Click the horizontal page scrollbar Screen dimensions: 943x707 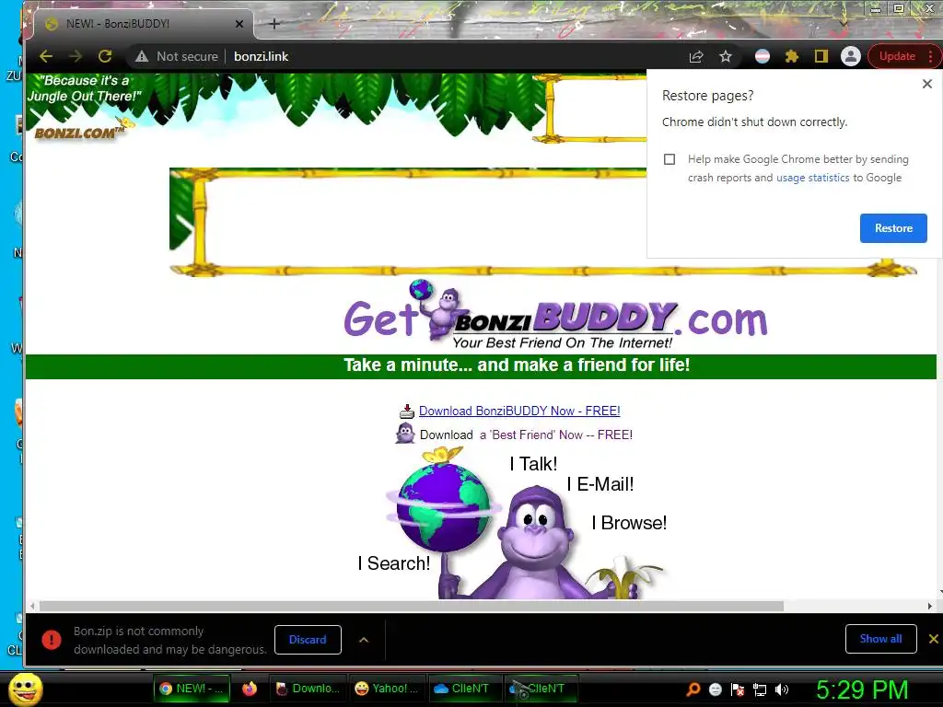412,606
